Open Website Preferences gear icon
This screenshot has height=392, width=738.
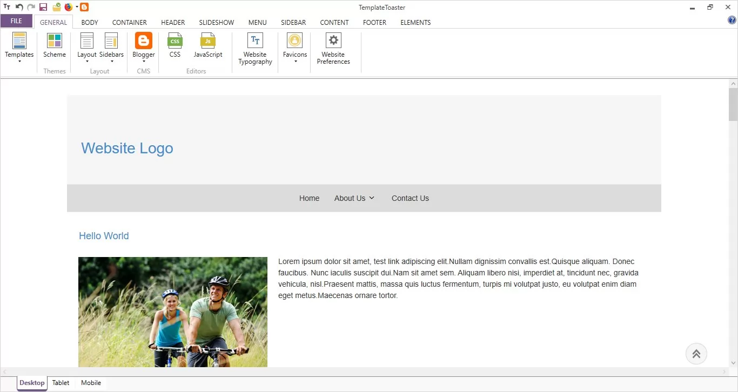click(333, 41)
